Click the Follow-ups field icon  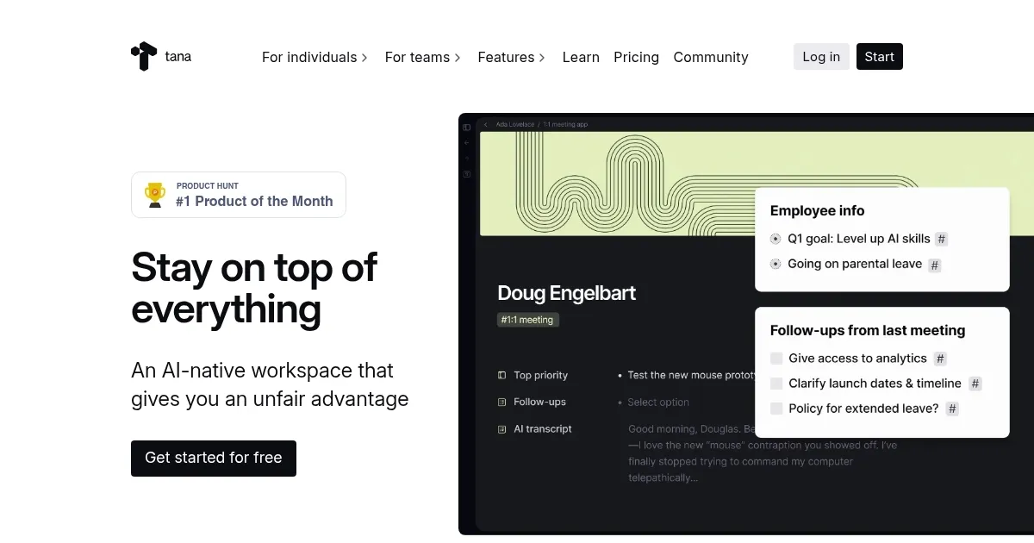(x=501, y=402)
